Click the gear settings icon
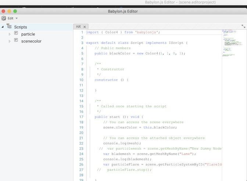 tap(4, 18)
